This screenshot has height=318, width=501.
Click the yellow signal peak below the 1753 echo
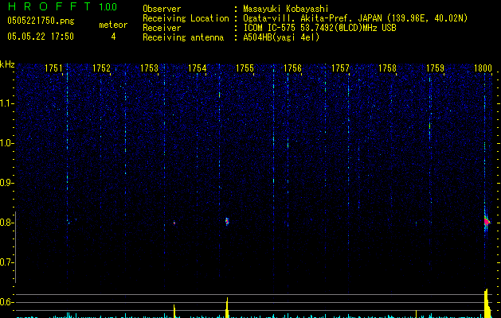pos(174,312)
